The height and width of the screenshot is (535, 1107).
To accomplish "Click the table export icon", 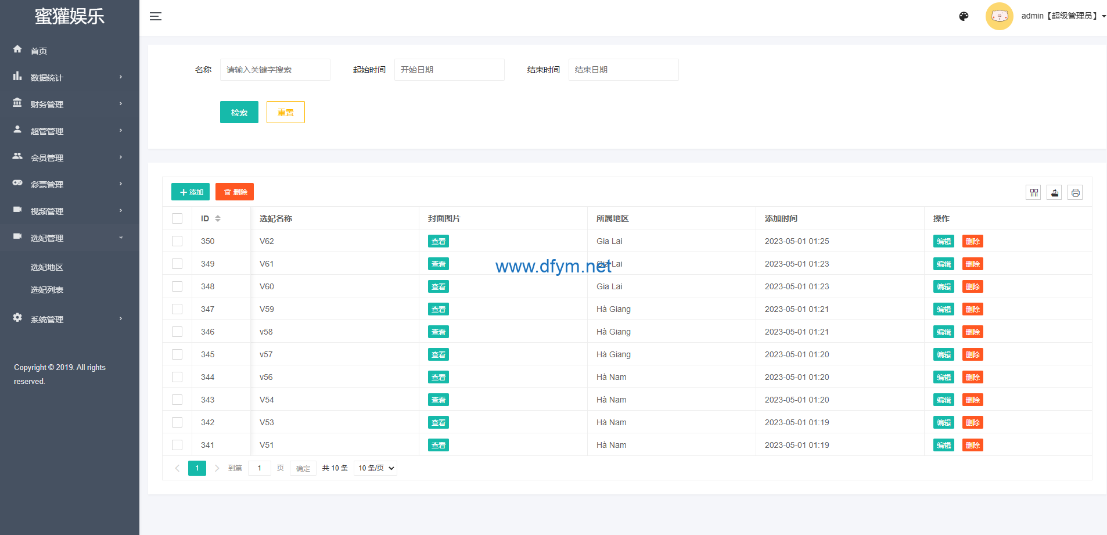I will click(1055, 193).
